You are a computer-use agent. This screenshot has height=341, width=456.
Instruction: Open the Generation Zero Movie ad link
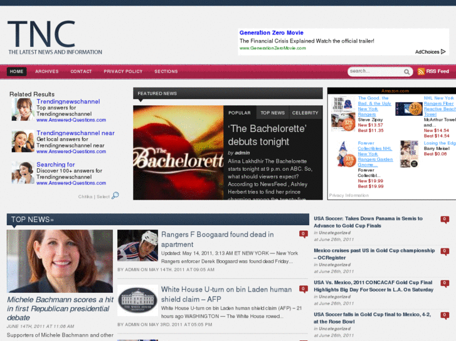(x=272, y=33)
